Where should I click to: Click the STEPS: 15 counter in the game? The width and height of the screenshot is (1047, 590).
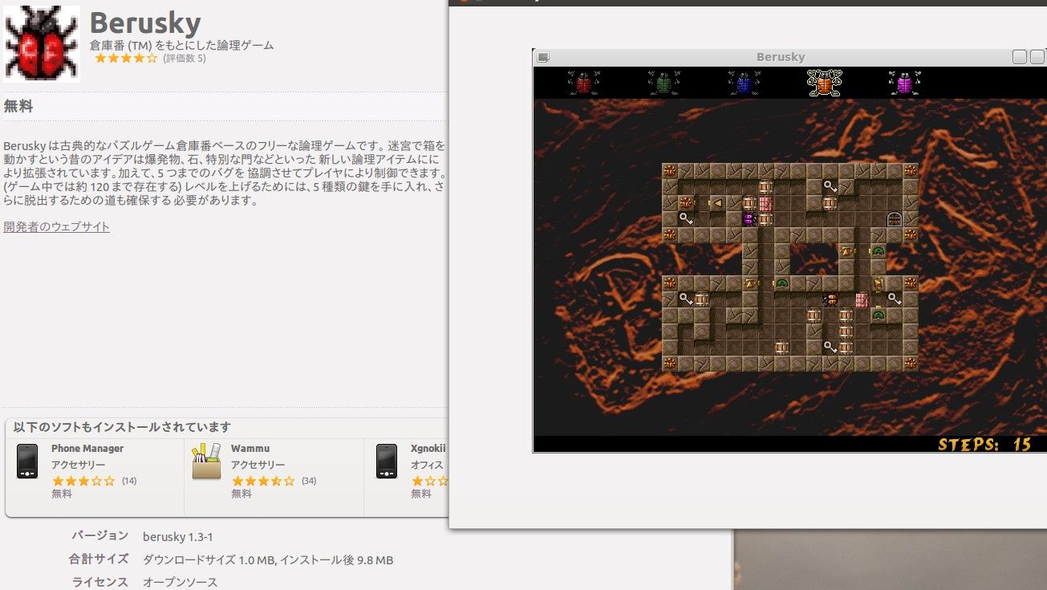point(984,444)
